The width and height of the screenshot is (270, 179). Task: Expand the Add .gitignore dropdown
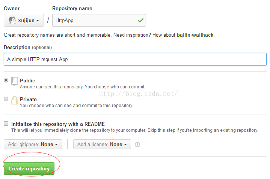pyautogui.click(x=33, y=144)
